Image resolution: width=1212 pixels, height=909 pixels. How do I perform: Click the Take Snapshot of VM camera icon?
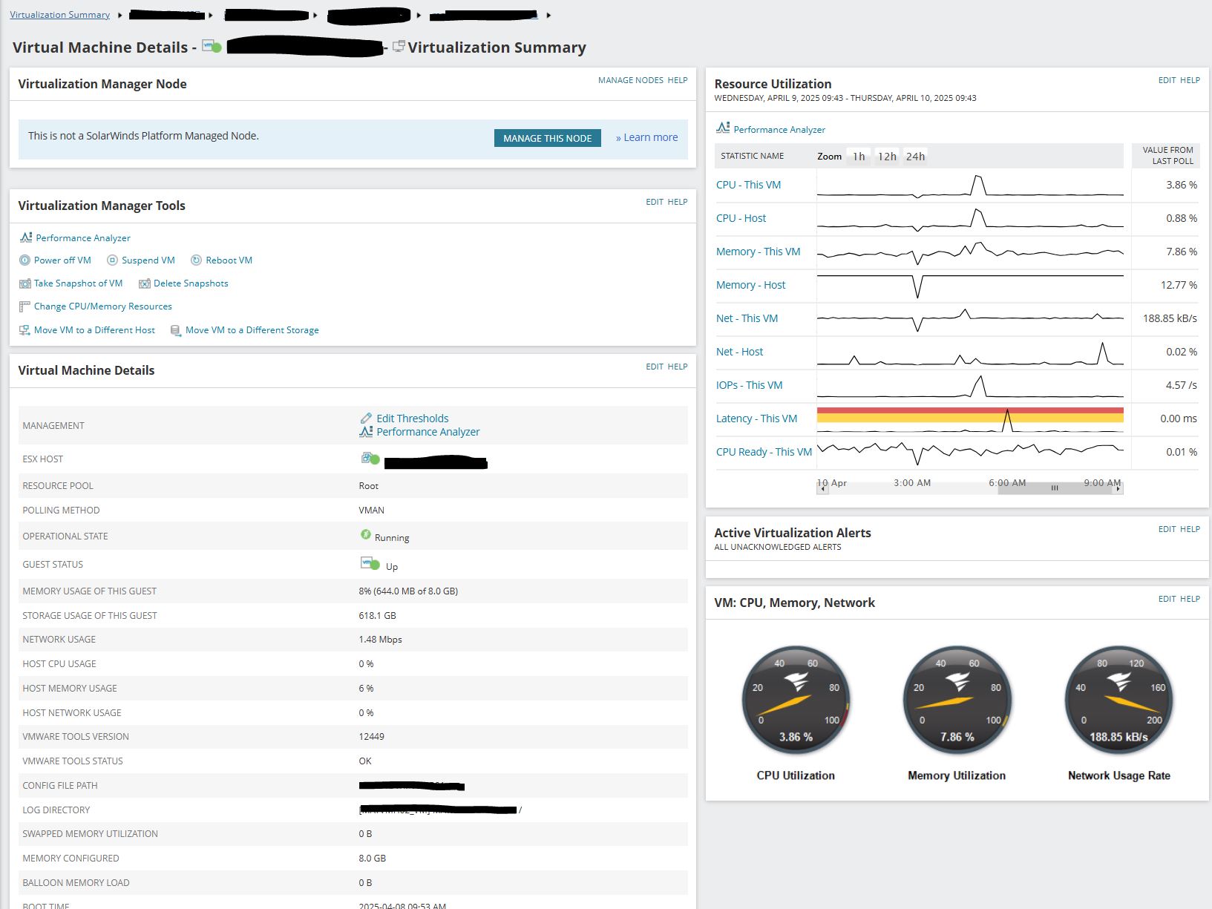click(x=24, y=283)
